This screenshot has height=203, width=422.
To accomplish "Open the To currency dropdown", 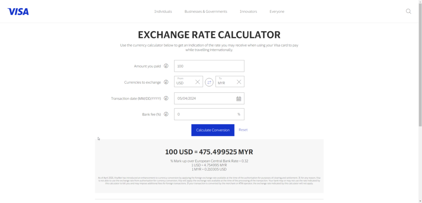I will click(225, 82).
